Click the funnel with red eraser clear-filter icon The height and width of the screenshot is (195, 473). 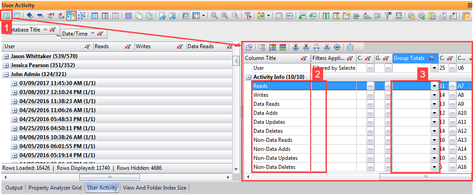click(x=248, y=15)
